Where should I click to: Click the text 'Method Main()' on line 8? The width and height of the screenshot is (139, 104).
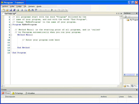pyautogui.click(x=25, y=35)
